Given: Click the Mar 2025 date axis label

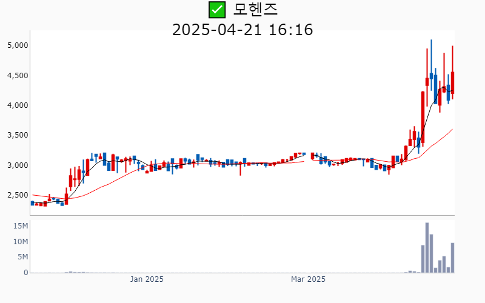Looking at the screenshot, I should (x=308, y=279).
